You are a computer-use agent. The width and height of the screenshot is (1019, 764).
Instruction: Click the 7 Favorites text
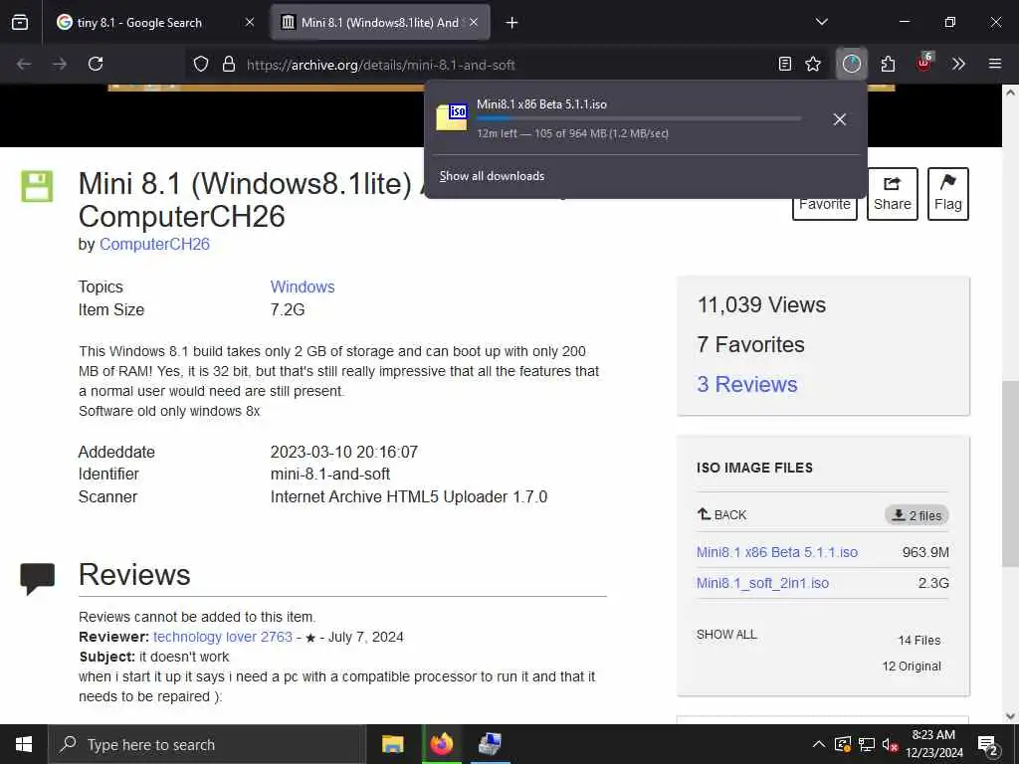point(750,344)
